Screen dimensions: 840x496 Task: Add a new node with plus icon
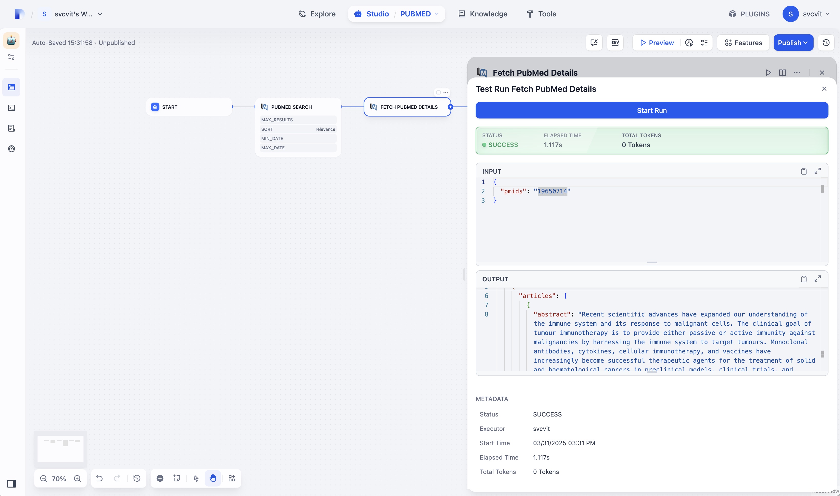(x=160, y=478)
